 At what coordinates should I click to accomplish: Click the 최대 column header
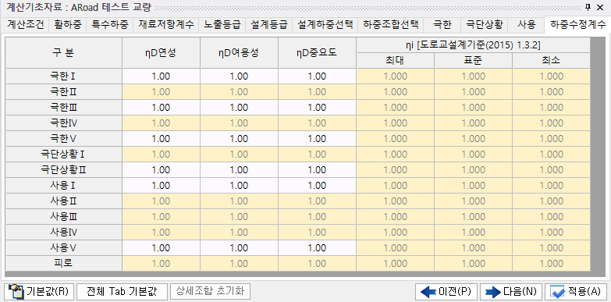[395, 61]
